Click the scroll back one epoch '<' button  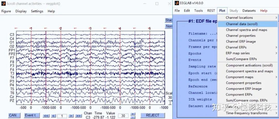[54, 116]
